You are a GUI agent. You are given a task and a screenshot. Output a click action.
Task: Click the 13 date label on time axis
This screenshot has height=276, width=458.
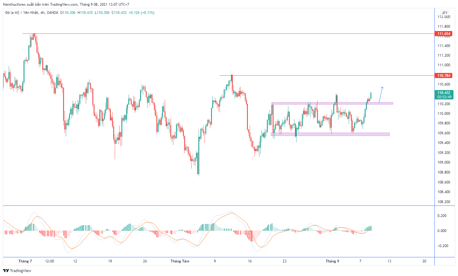coord(389,261)
